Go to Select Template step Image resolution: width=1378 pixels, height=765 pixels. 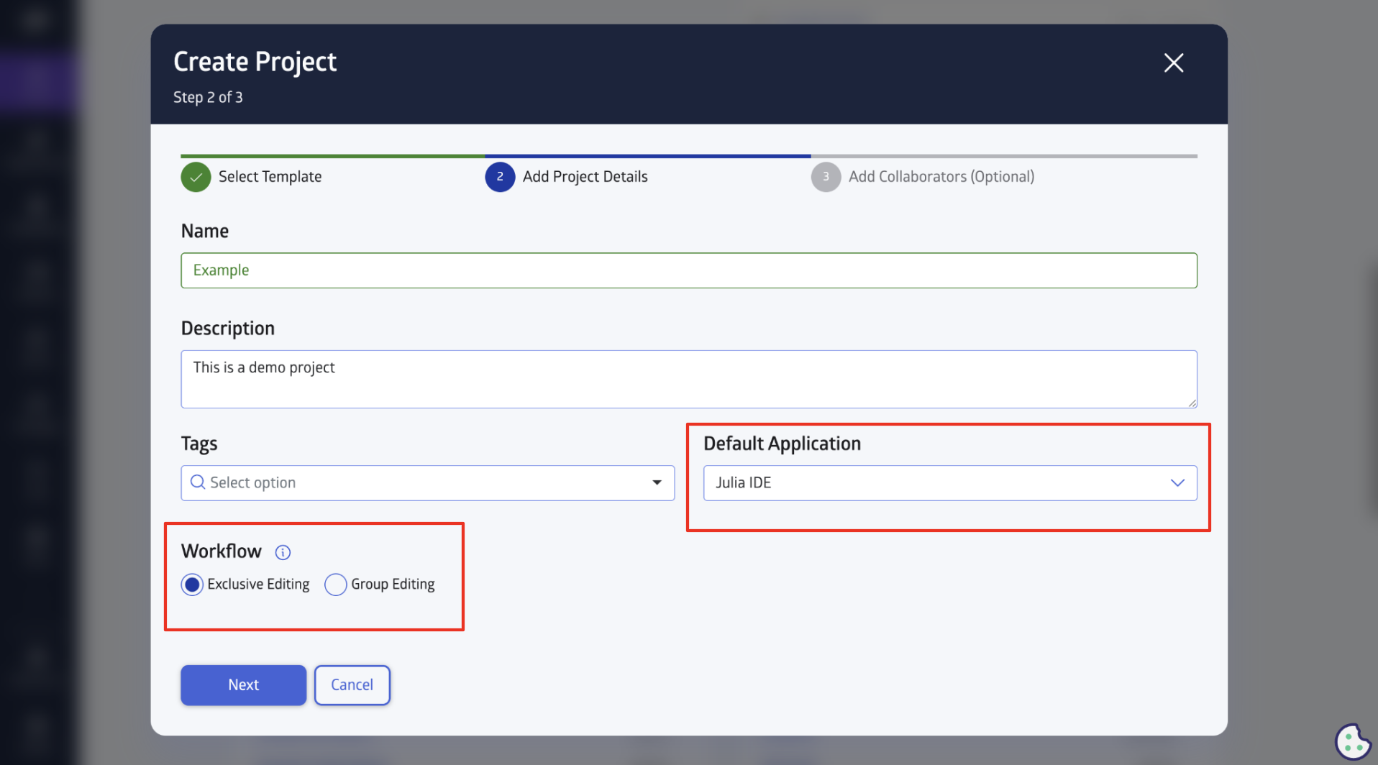[x=270, y=177]
